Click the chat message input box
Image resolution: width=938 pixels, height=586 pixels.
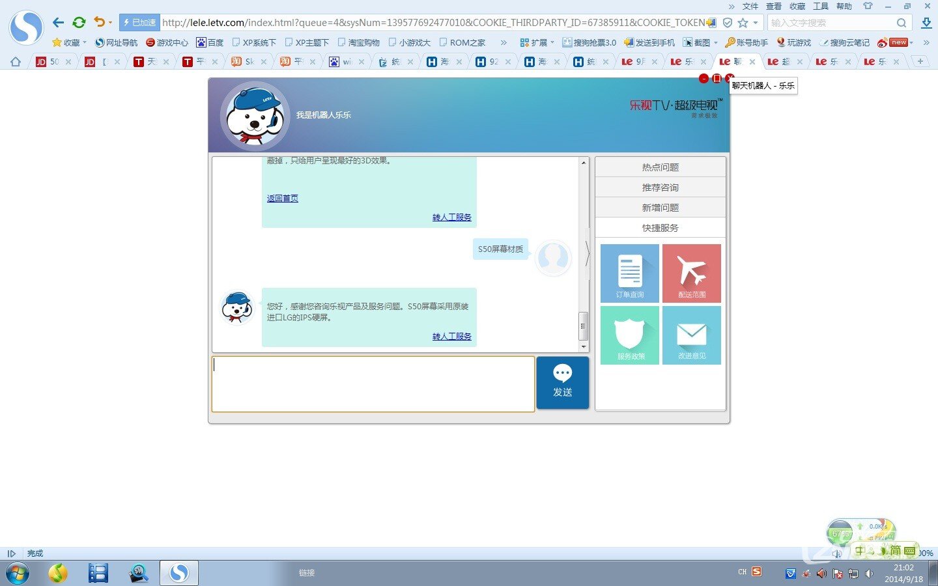tap(373, 384)
